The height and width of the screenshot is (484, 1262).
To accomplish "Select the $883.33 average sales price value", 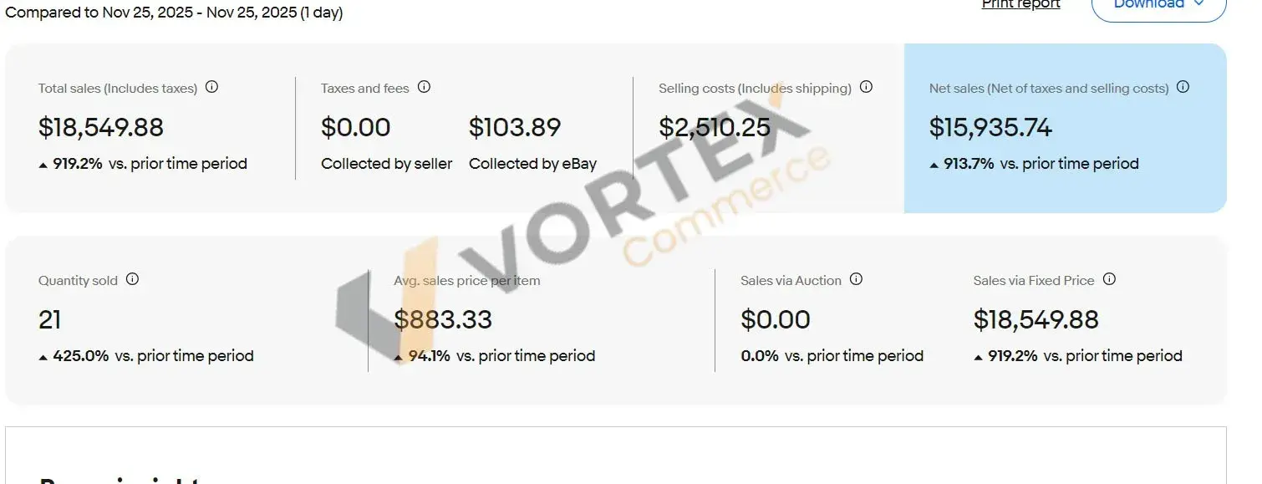I will pyautogui.click(x=443, y=319).
